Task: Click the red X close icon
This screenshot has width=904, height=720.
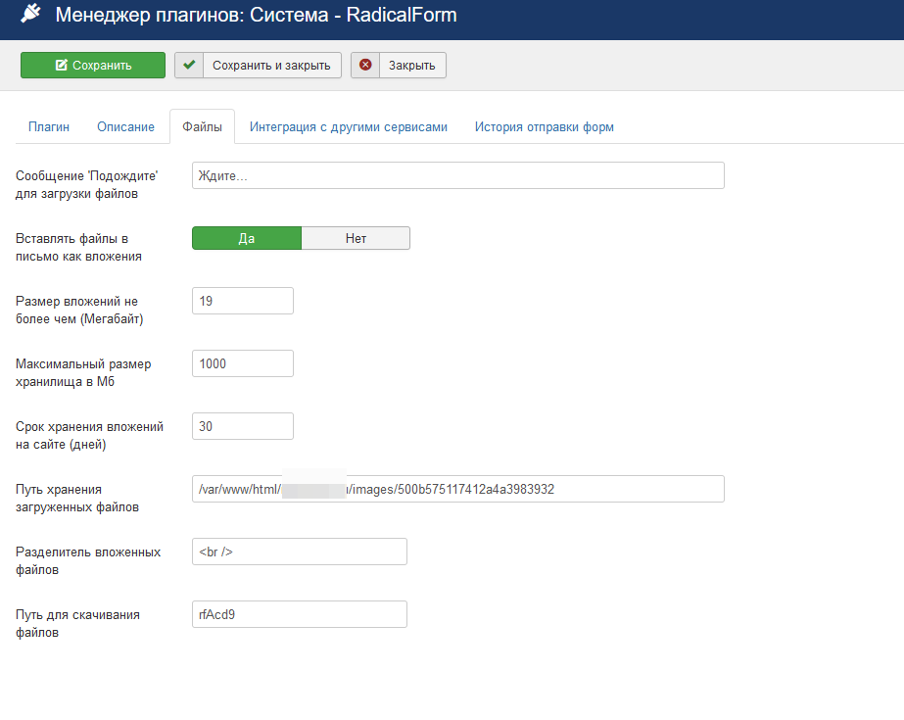Action: pos(365,66)
